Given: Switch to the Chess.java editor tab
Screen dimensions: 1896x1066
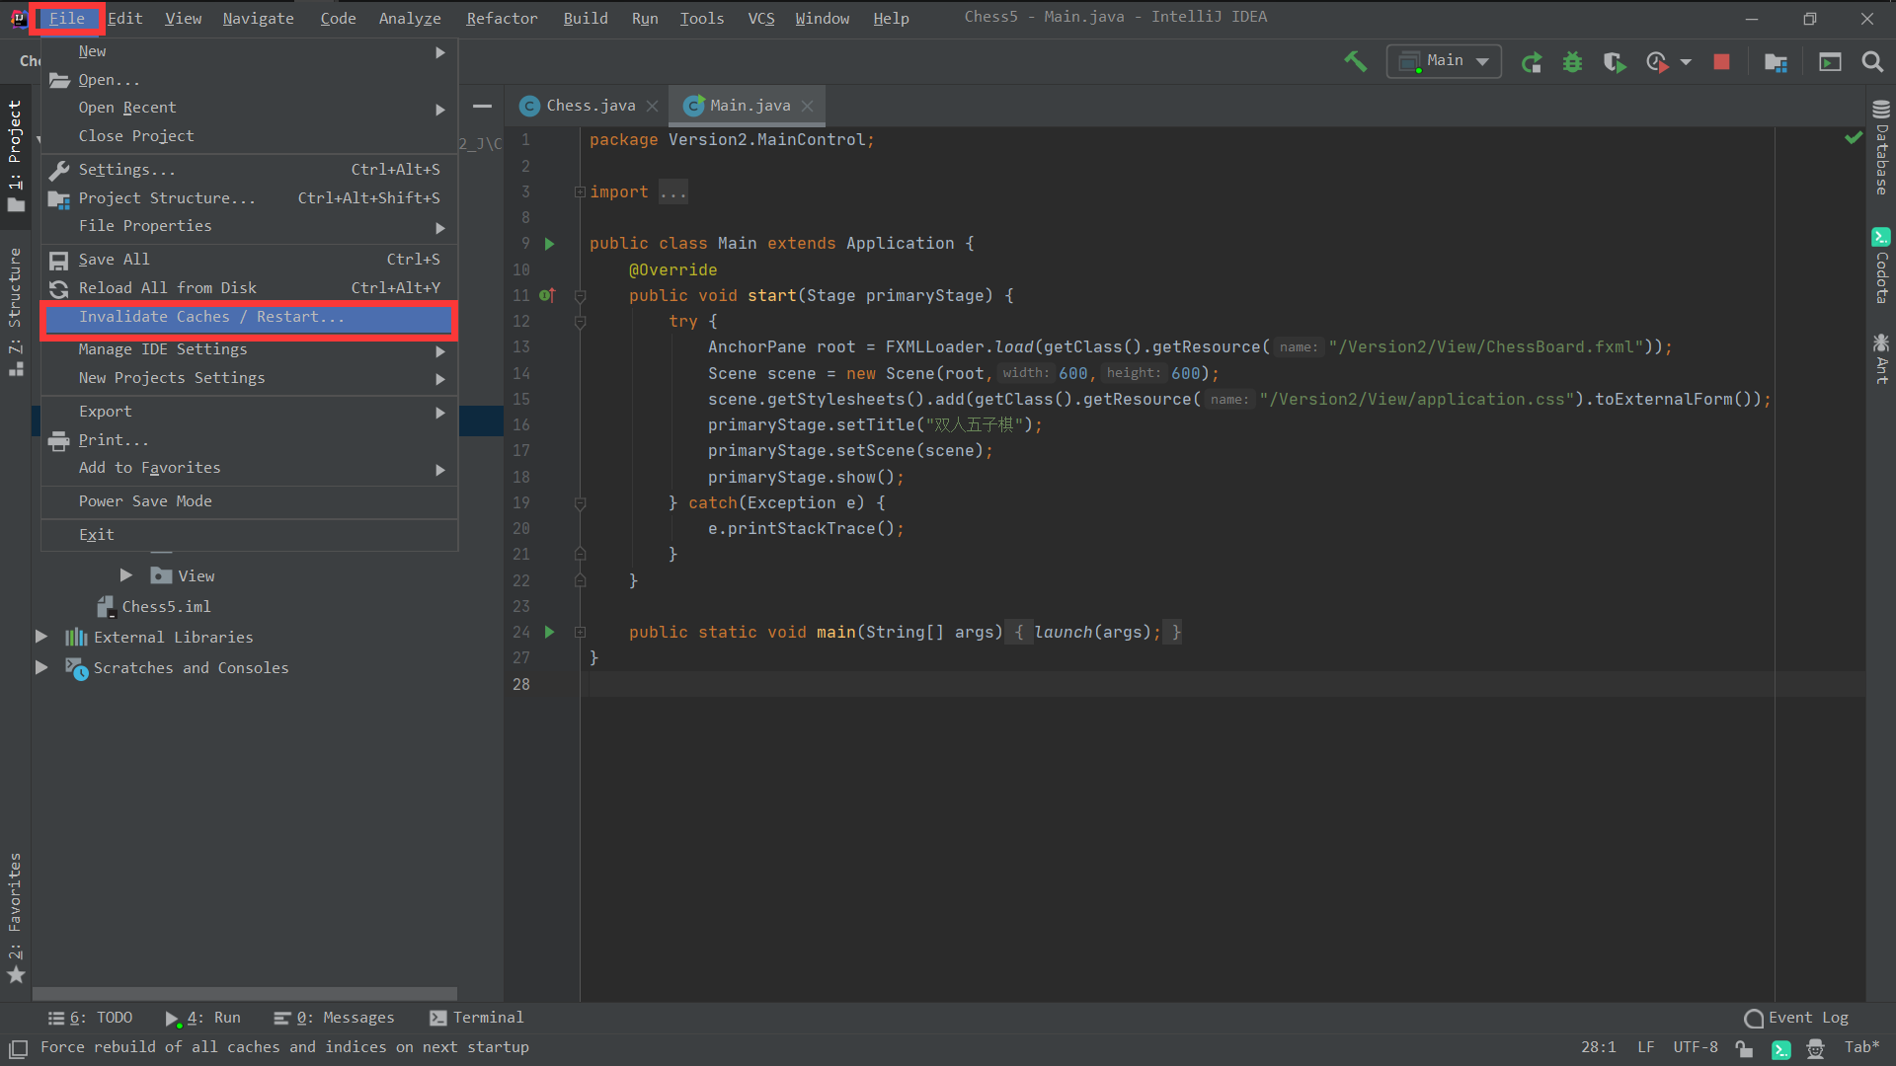Looking at the screenshot, I should 590,106.
